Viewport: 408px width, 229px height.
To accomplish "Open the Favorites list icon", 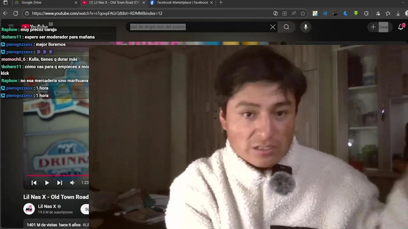I will [x=388, y=13].
